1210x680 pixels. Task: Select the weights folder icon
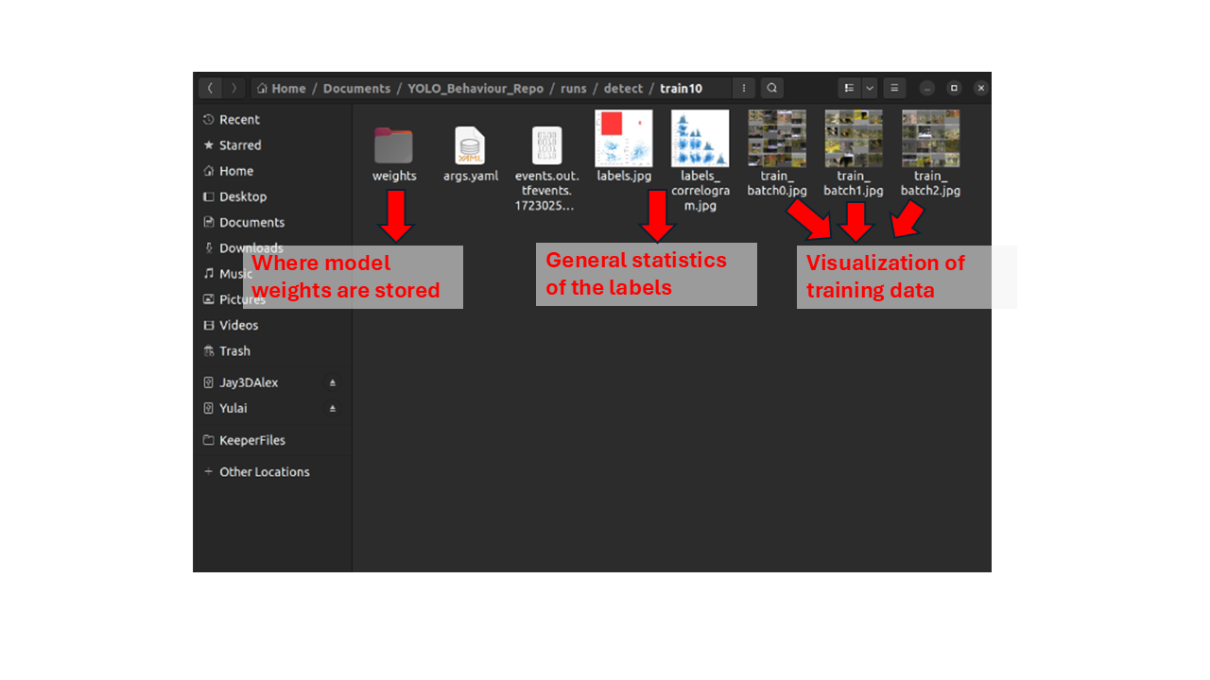(x=393, y=145)
